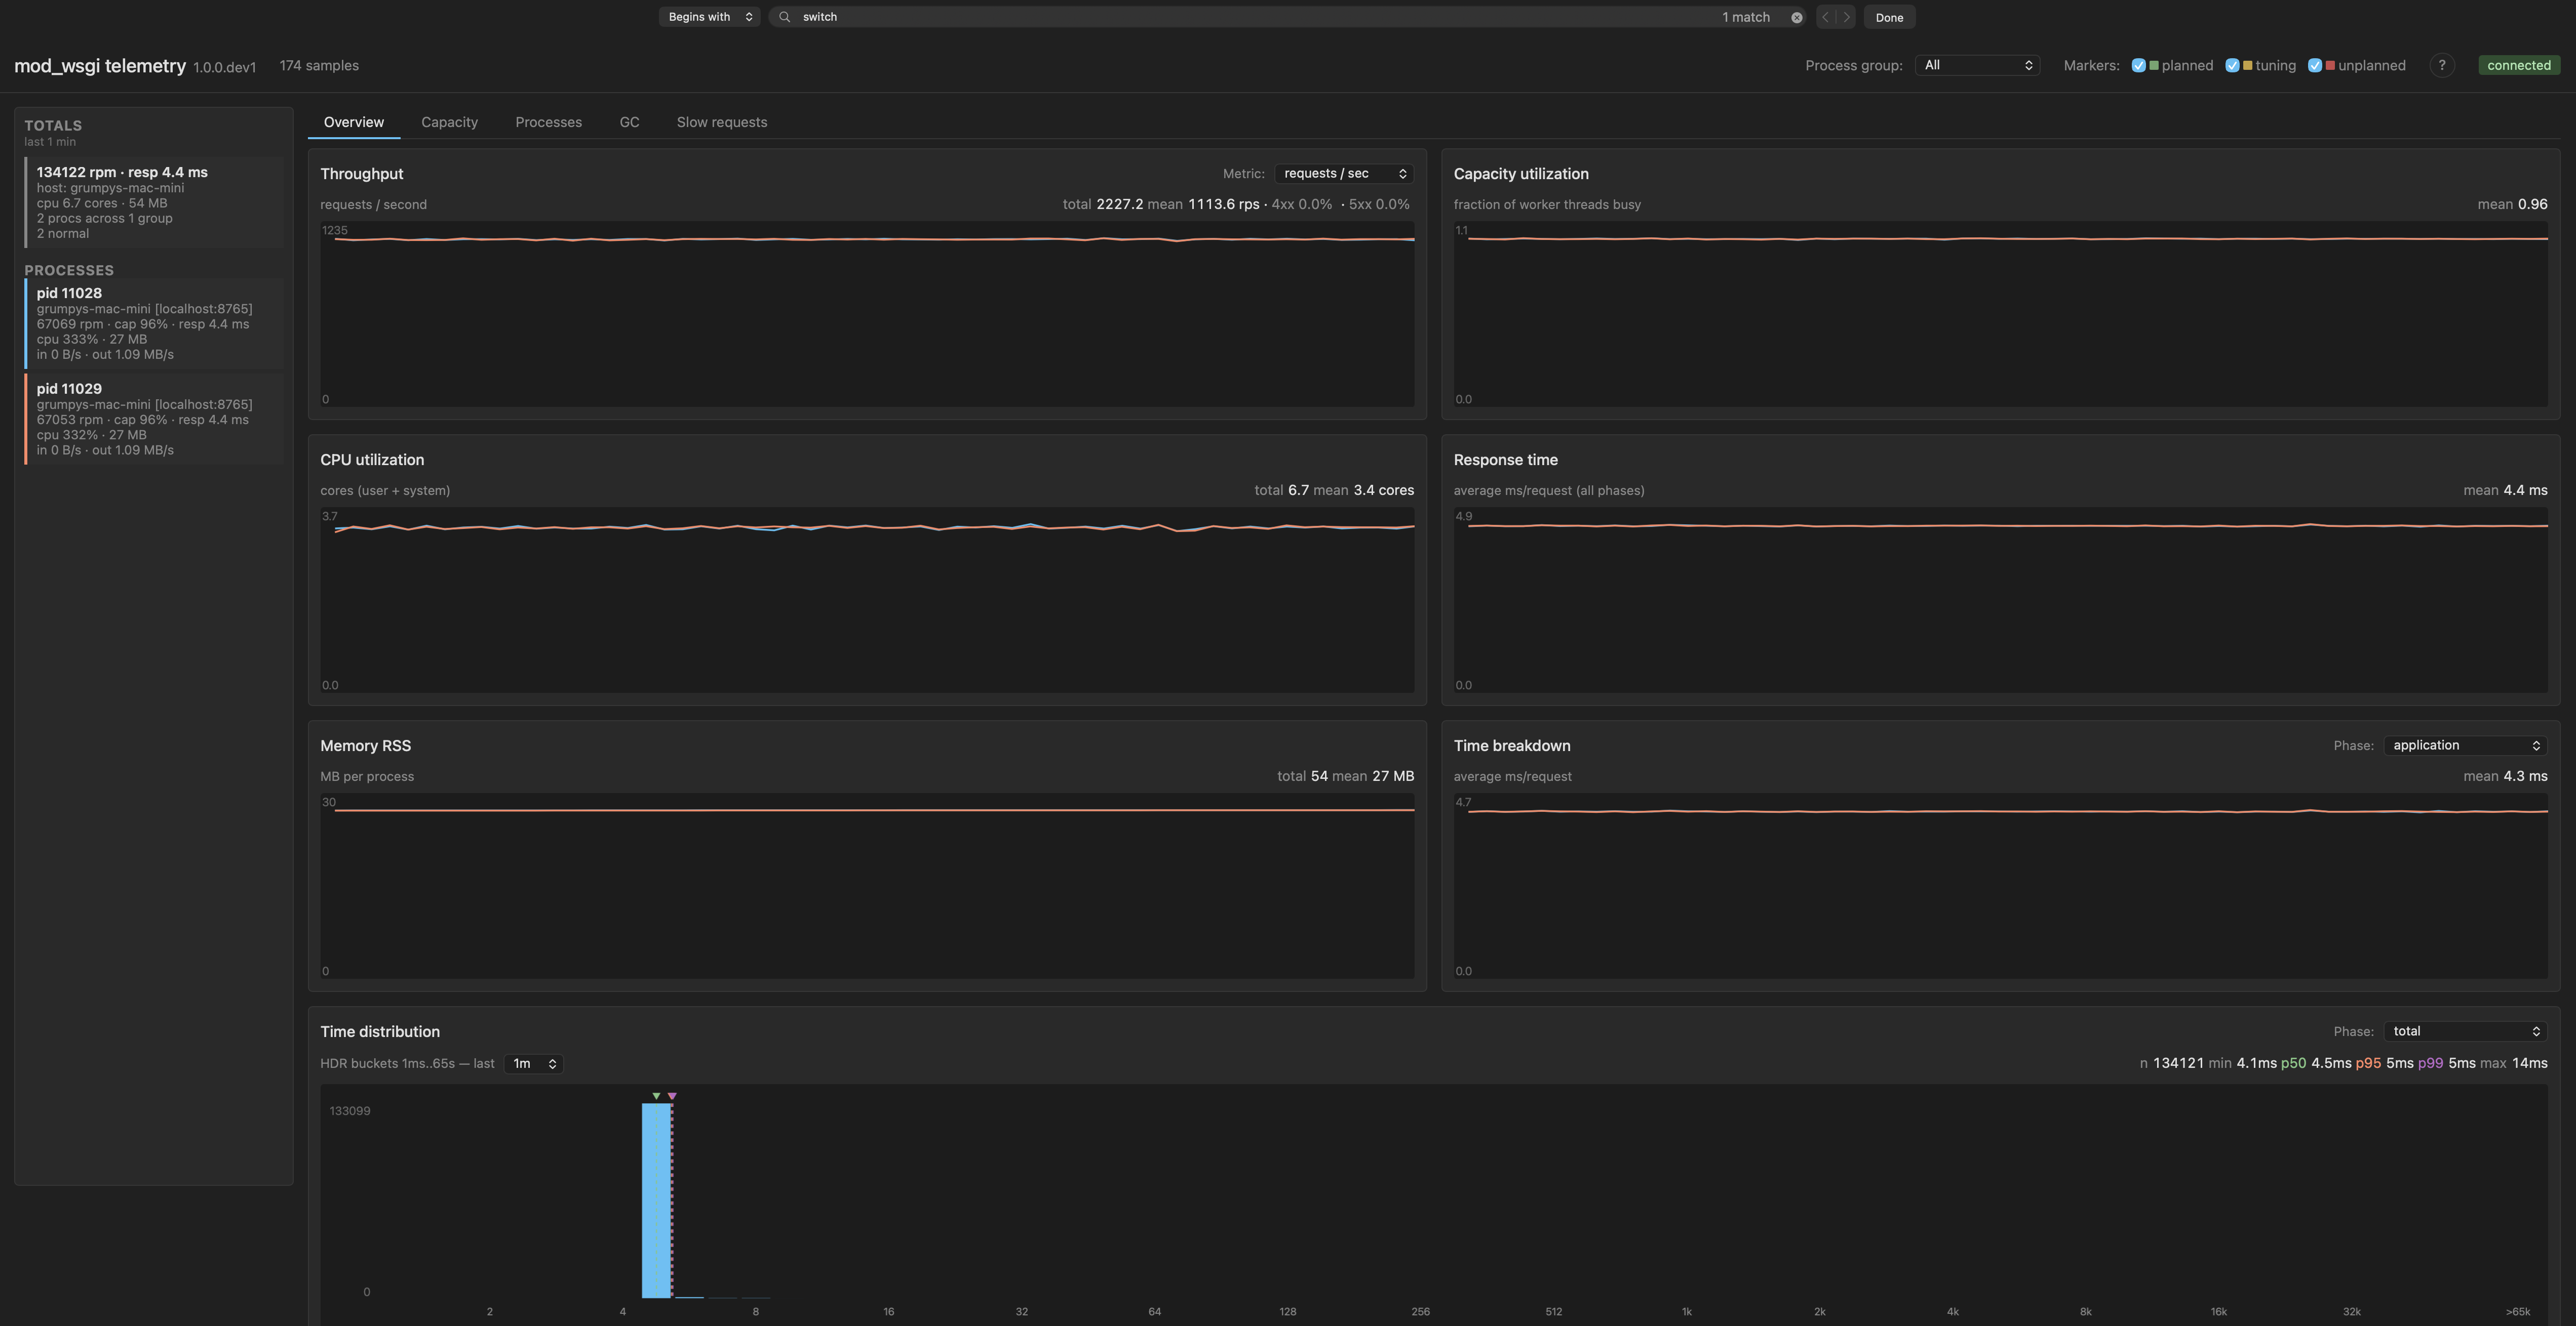Click the PROCESSES section heading
This screenshot has width=2576, height=1326.
tap(69, 271)
